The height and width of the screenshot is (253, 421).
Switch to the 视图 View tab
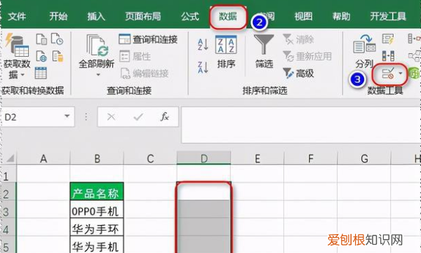click(303, 16)
